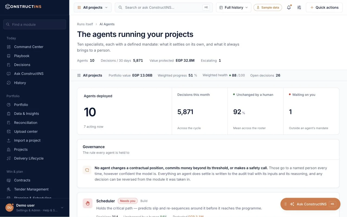Screen dimensions: 347x217
Task: Click the Waiting on you card
Action: tap(311, 111)
